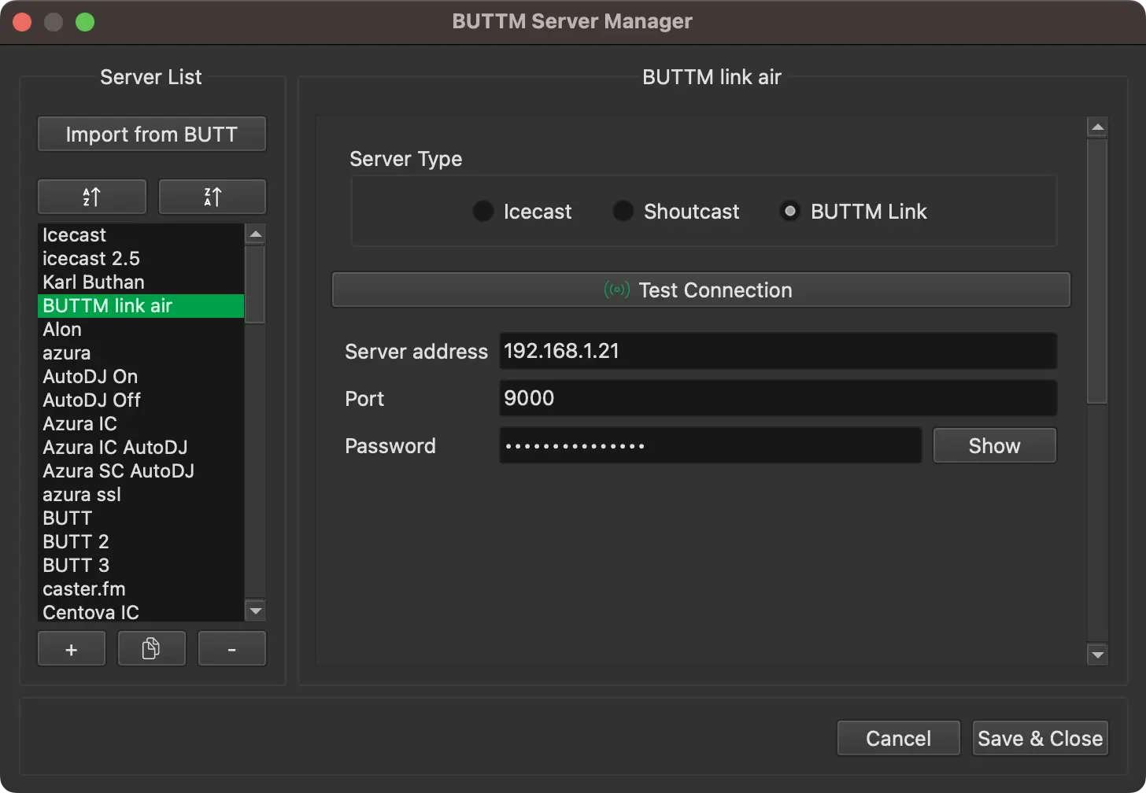Select 'Azura SC AutoDJ' server
Screen dimensions: 1146x793
[x=141, y=471]
